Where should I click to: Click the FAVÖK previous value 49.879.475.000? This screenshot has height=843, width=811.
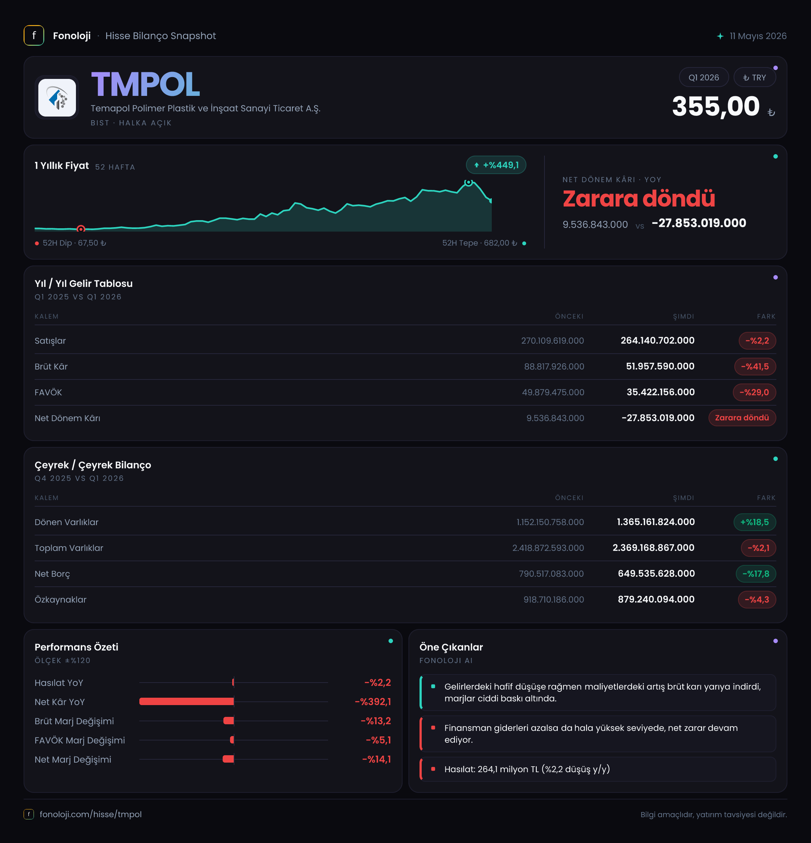coord(553,392)
